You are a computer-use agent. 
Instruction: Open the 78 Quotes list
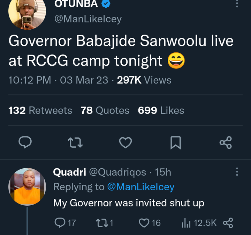tap(105, 111)
